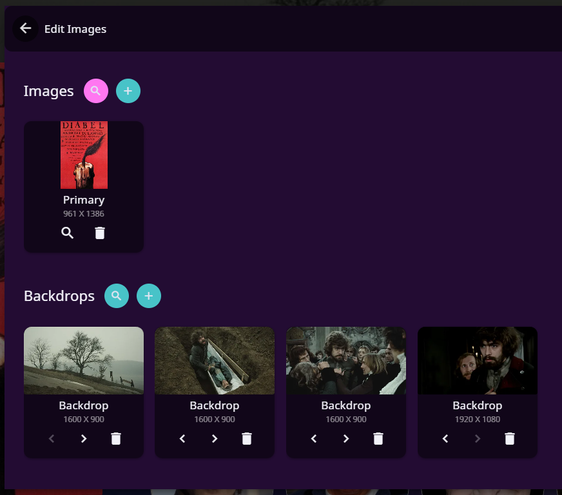Move the tree landscape backdrop right
This screenshot has height=495, width=562.
[x=84, y=439]
